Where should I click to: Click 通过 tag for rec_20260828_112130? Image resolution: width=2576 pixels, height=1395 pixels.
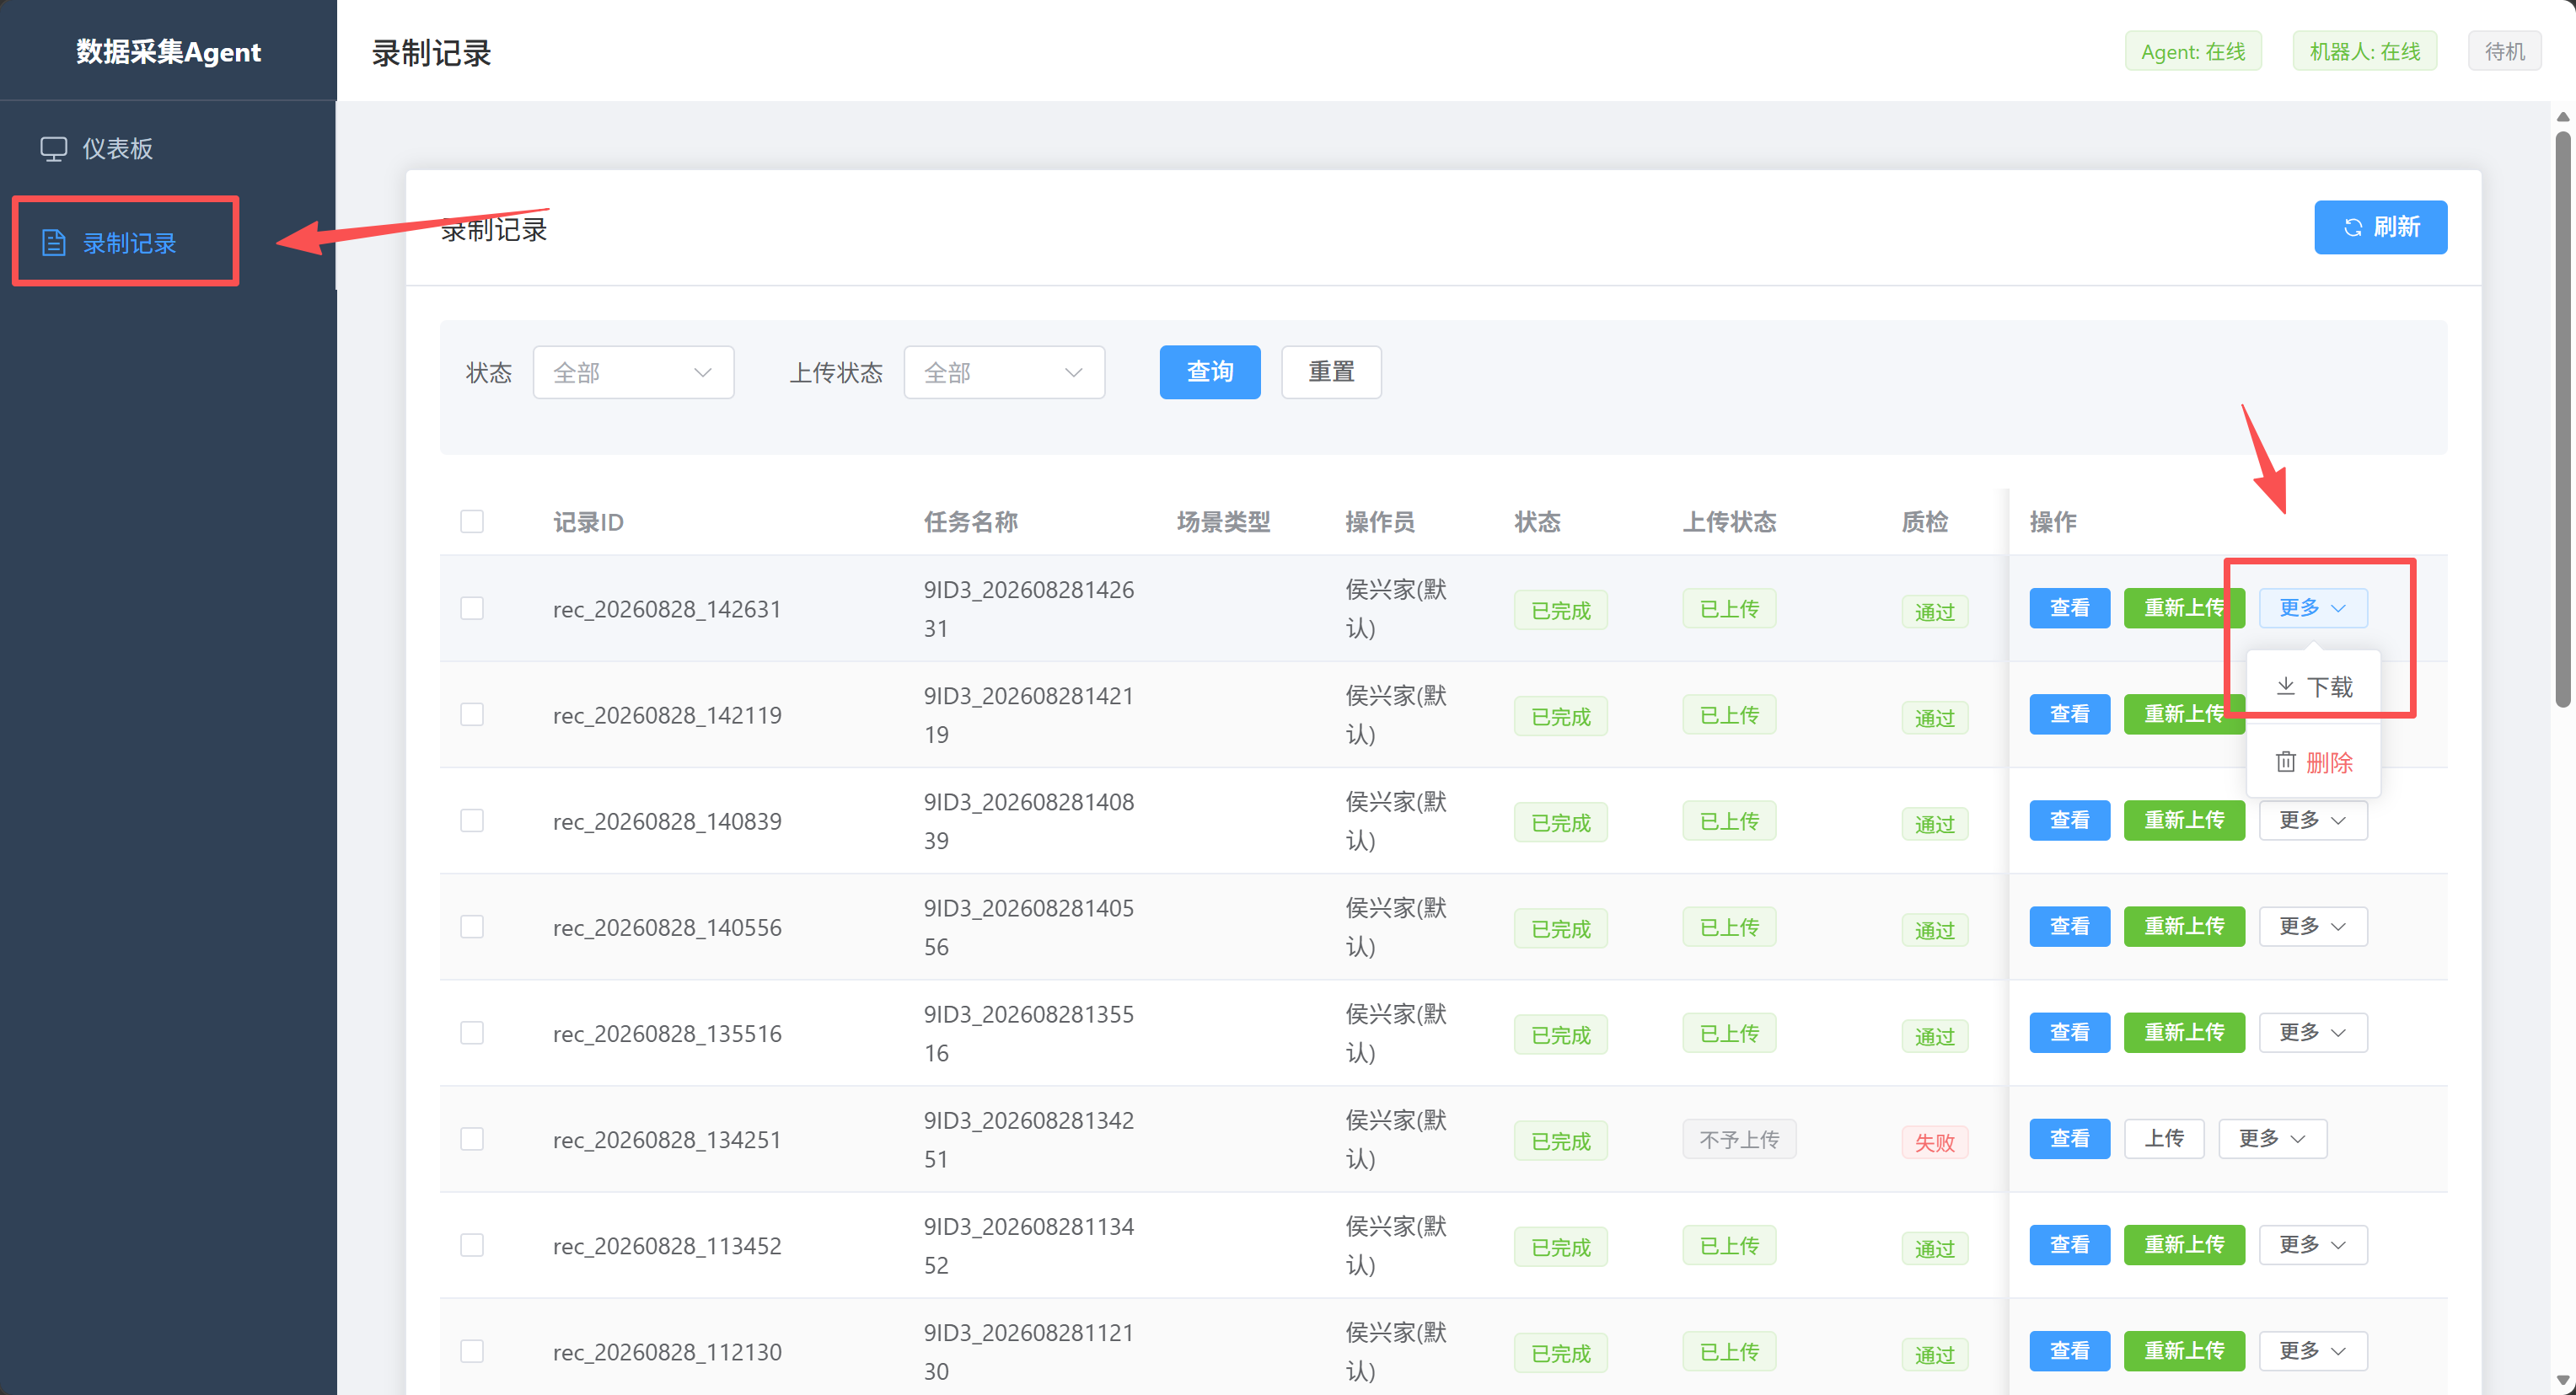[x=1934, y=1355]
